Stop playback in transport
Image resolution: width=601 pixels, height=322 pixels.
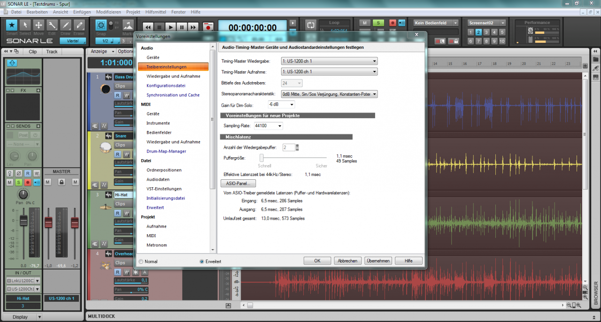pos(160,28)
